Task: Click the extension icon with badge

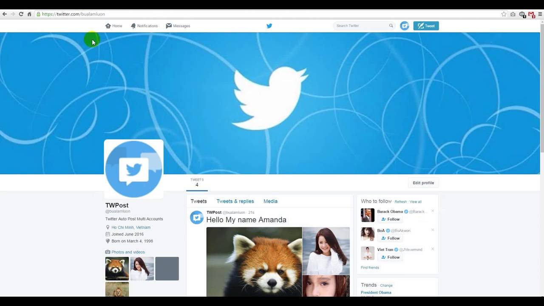Action: (x=523, y=14)
